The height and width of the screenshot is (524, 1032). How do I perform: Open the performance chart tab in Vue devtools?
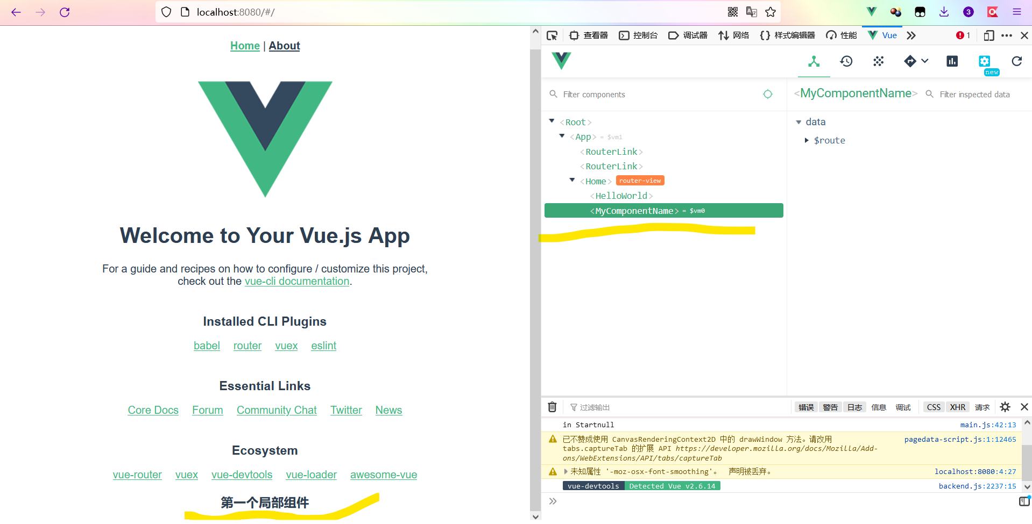click(x=952, y=61)
